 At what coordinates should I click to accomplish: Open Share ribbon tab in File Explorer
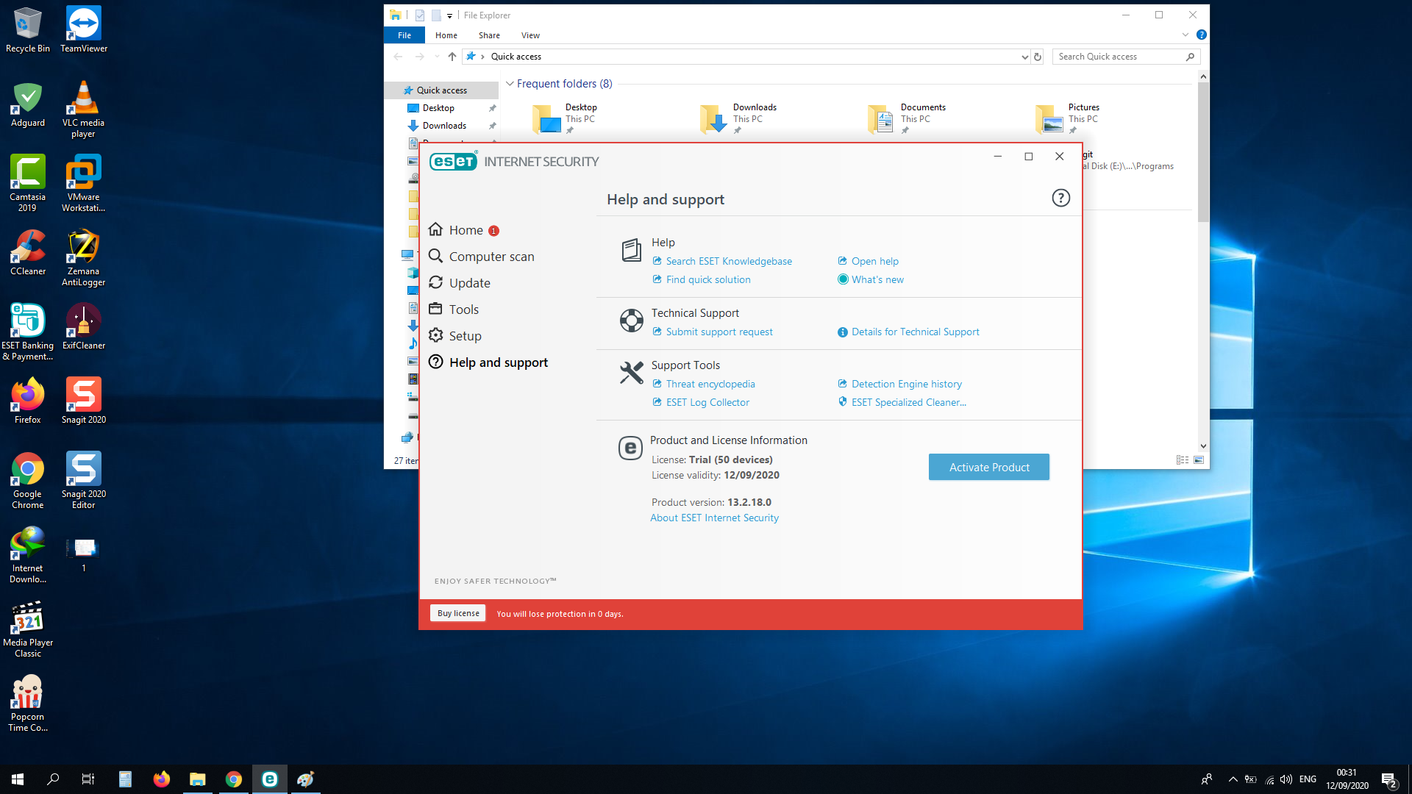[489, 35]
